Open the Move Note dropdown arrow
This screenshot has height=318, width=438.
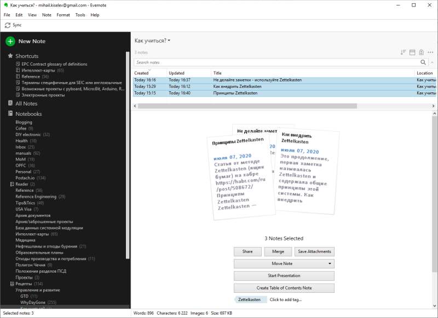pos(330,264)
